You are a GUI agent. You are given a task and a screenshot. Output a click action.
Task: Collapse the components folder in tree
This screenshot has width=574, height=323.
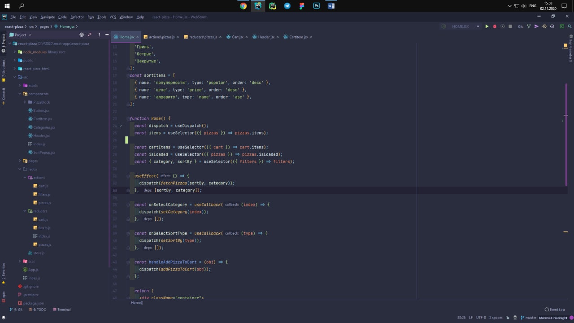(x=20, y=94)
